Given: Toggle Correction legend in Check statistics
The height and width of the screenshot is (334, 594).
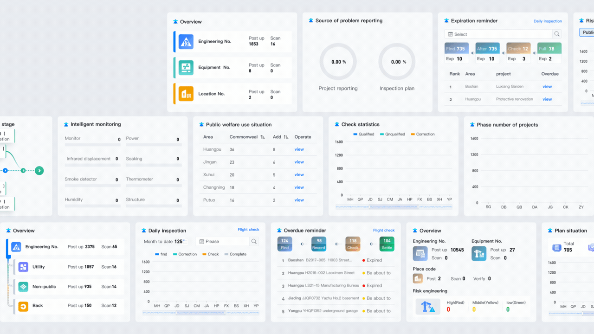Looking at the screenshot, I should point(422,134).
